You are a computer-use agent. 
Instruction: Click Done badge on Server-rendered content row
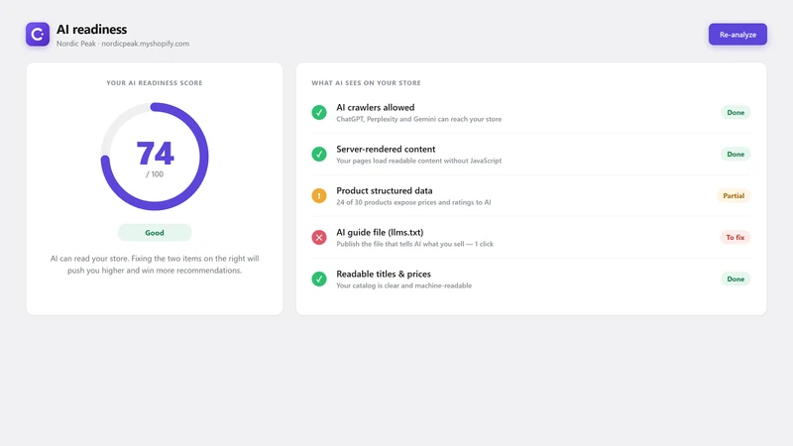click(x=736, y=154)
